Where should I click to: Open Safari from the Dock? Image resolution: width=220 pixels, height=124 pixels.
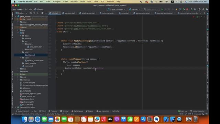(x=37, y=120)
